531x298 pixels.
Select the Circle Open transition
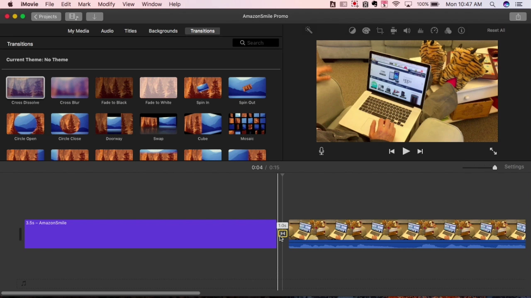(x=25, y=124)
